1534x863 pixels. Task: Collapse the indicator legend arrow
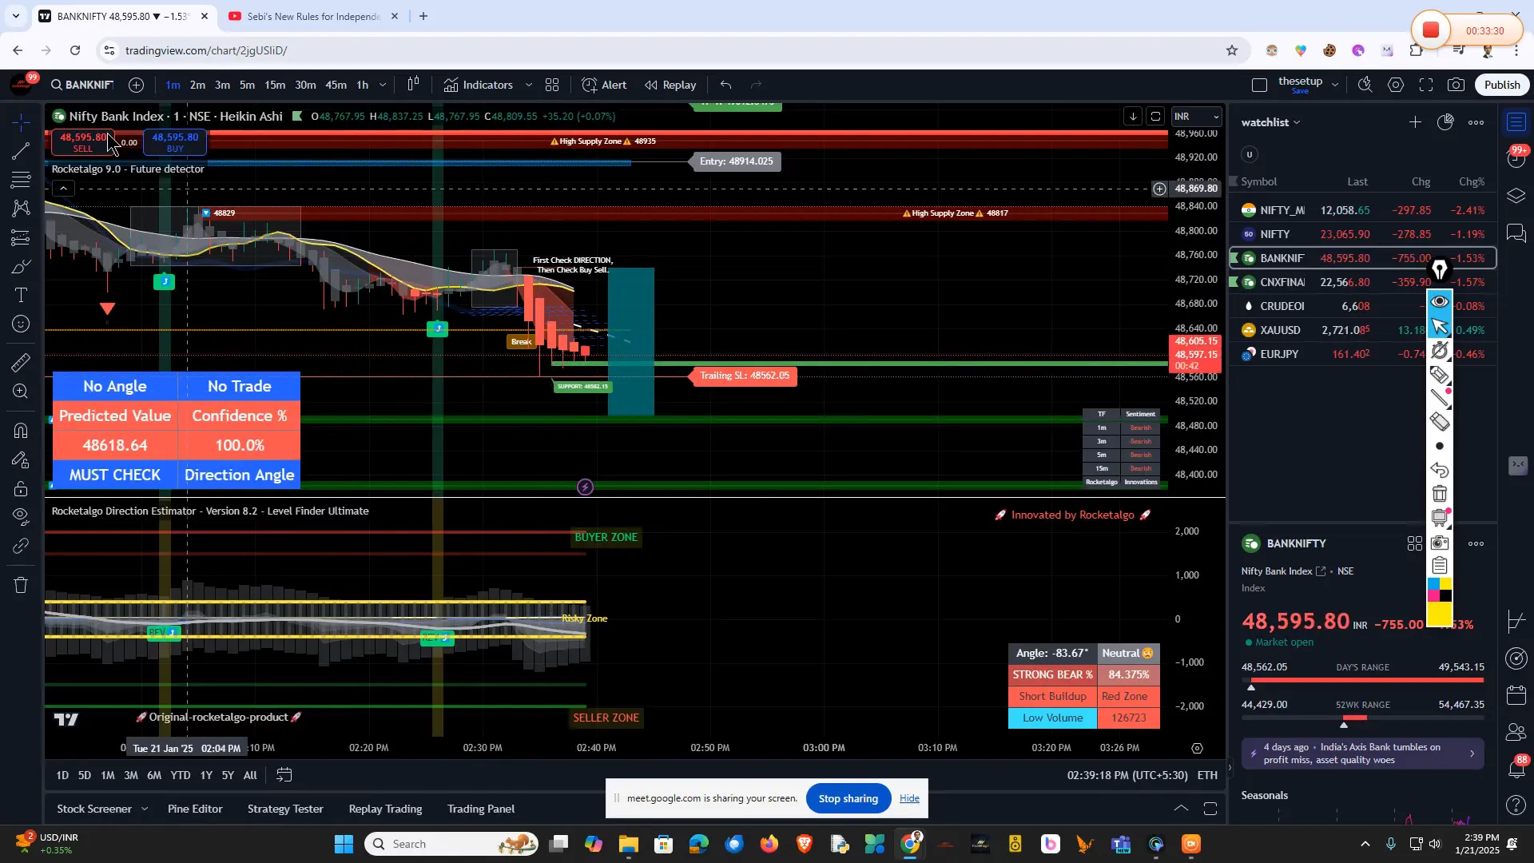click(63, 189)
